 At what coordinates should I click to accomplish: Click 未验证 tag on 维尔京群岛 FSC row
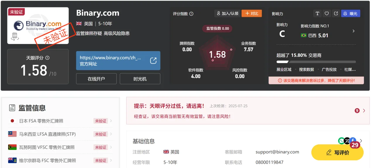[101, 160]
